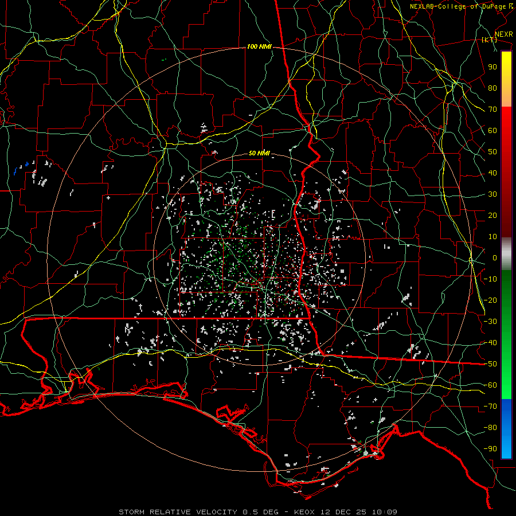Select the 90 value on the velocity scale
The image size is (516, 516).
click(x=492, y=67)
